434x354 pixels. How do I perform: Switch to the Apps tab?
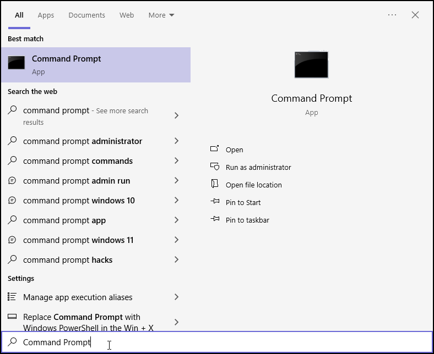pyautogui.click(x=46, y=15)
